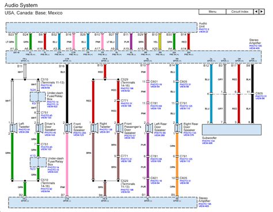This screenshot has height=212, width=273.
Task: Open PHOTO 134 link under Subwoofer
Action: [x=208, y=141]
